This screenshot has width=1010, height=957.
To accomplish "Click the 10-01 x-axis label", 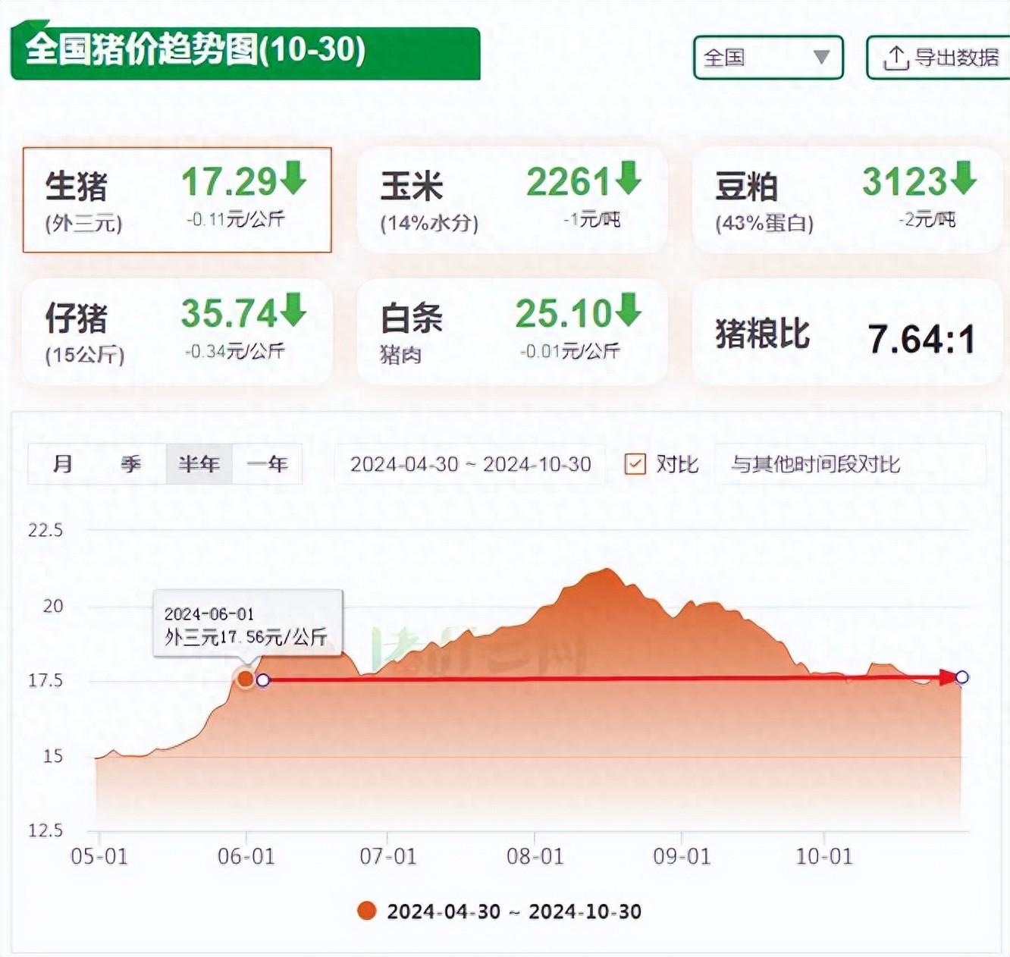I will 823,857.
